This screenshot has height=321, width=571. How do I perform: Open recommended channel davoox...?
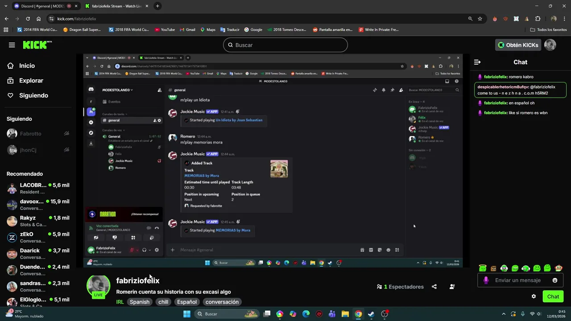pos(38,205)
